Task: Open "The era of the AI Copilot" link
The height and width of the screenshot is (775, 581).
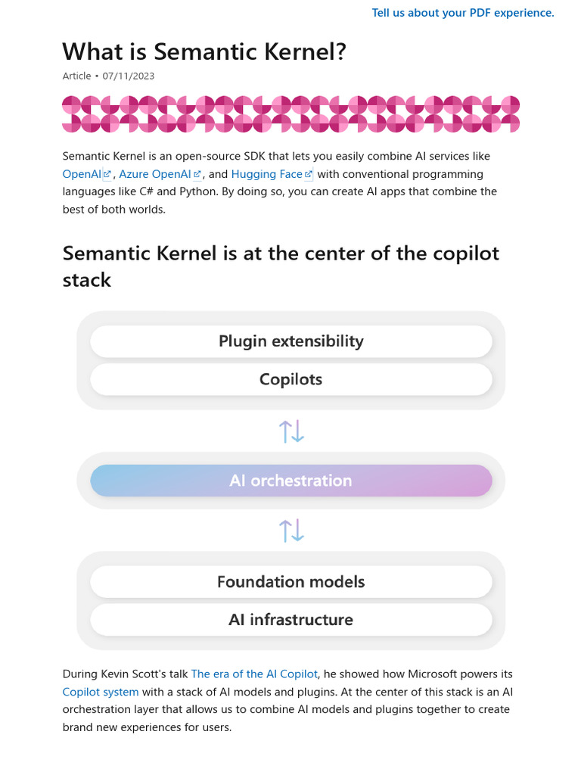Action: coord(254,674)
